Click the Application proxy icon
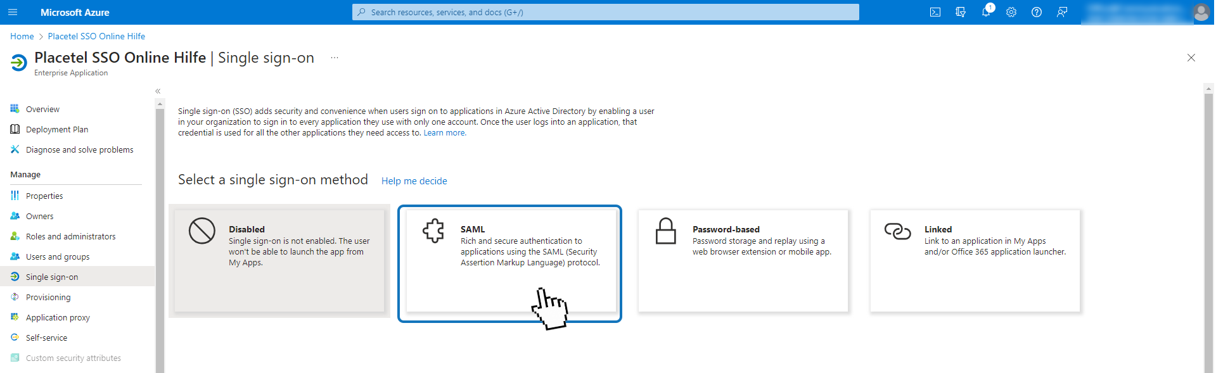The height and width of the screenshot is (373, 1216). [15, 317]
